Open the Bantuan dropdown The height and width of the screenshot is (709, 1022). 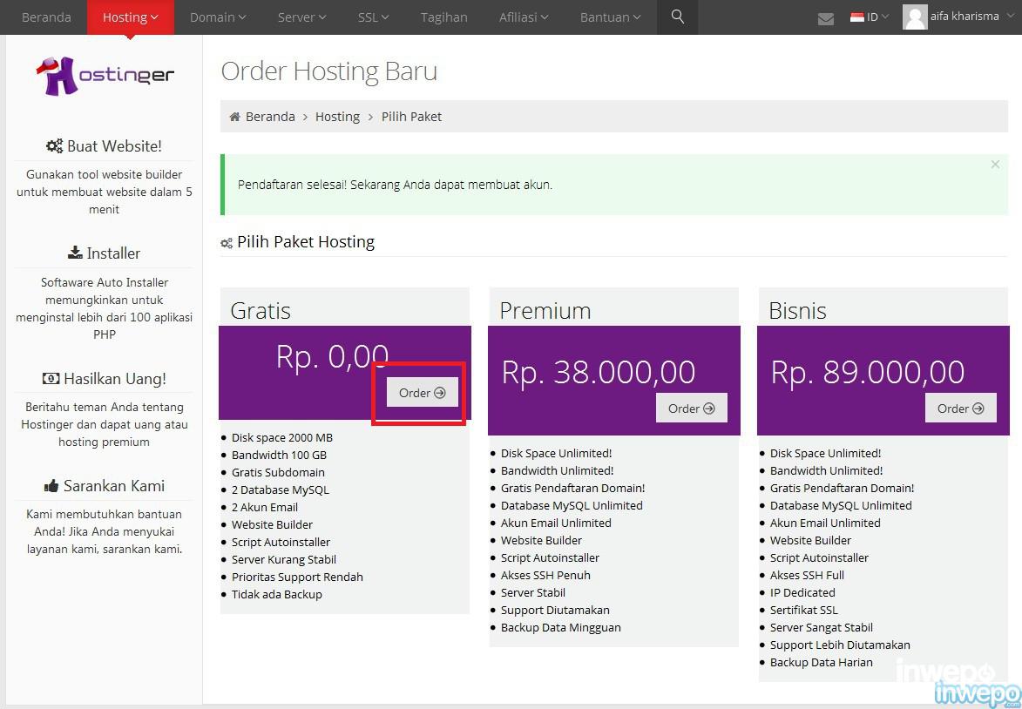tap(610, 17)
